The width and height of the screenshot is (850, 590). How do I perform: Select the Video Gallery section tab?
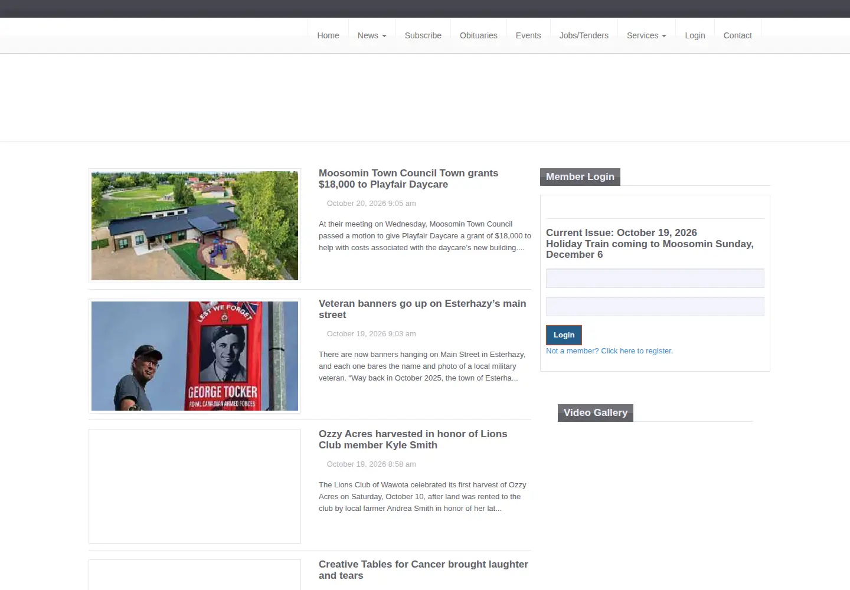coord(596,413)
